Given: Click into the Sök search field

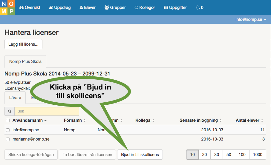Looking at the screenshot, I should pos(47,111).
